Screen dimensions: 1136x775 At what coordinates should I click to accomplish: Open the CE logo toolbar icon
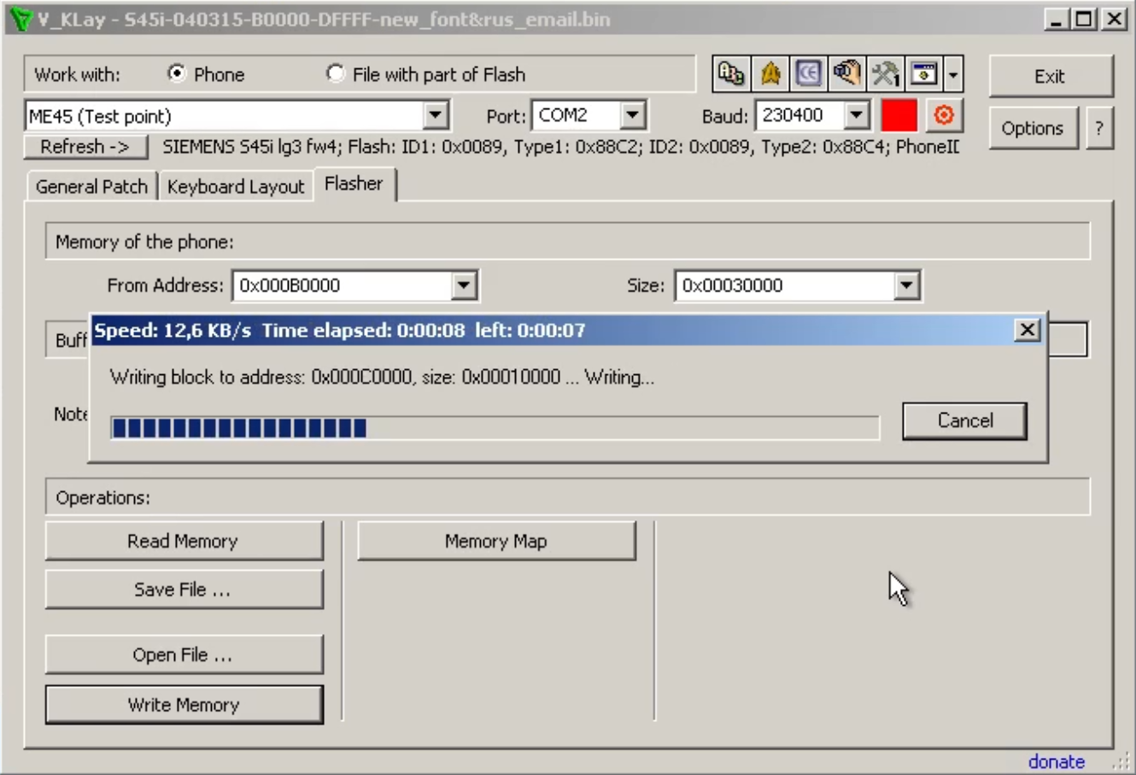(808, 74)
